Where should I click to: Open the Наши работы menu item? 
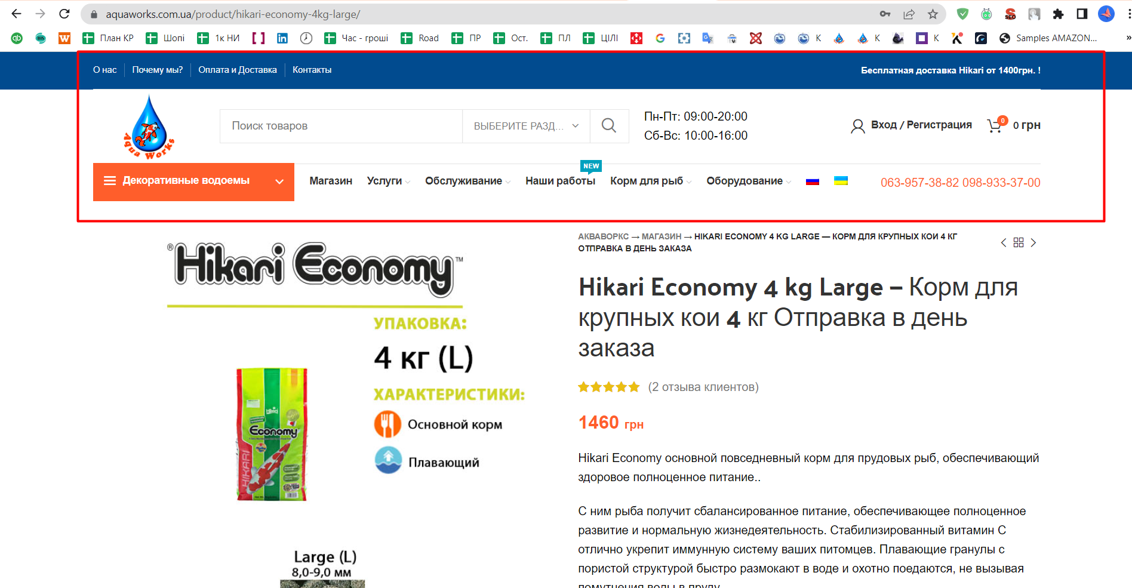click(x=560, y=181)
